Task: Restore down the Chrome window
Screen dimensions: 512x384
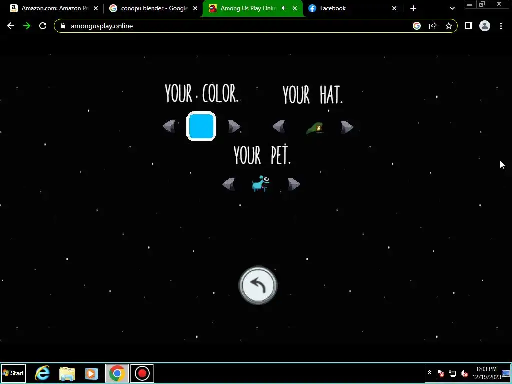Action: (x=482, y=4)
